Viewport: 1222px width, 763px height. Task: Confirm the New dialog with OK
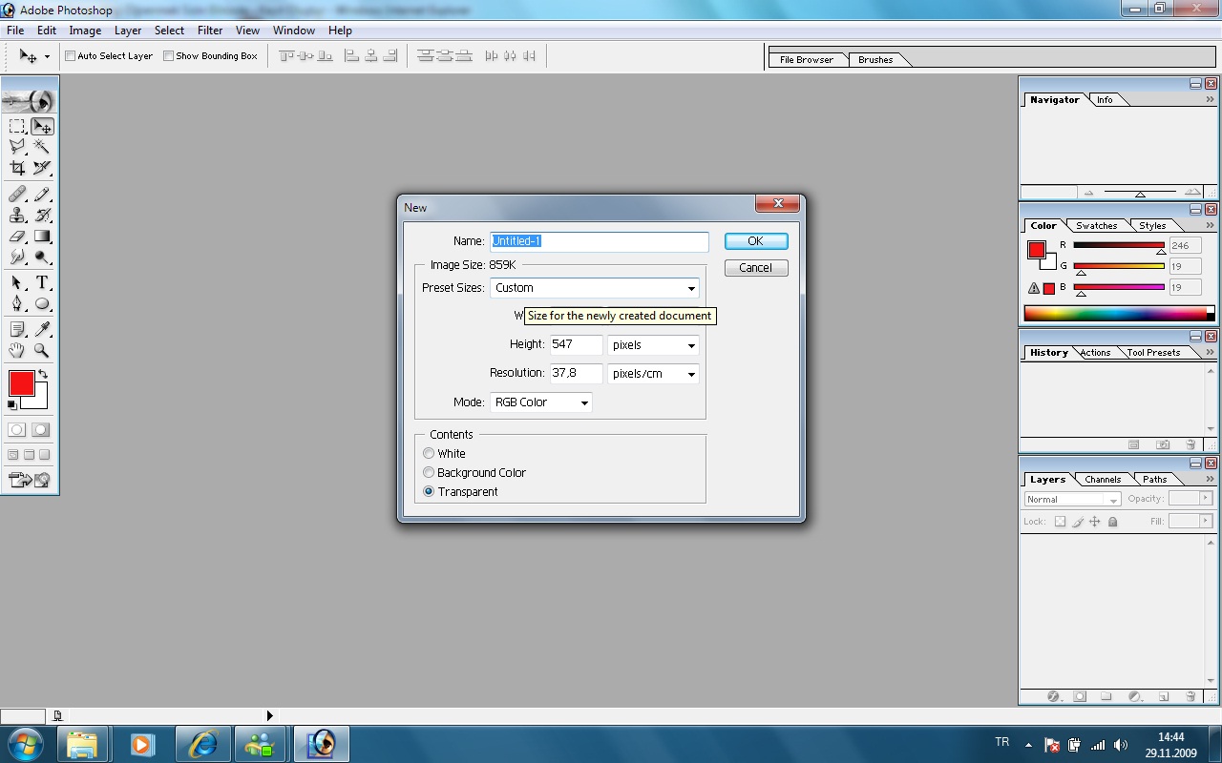pos(756,241)
